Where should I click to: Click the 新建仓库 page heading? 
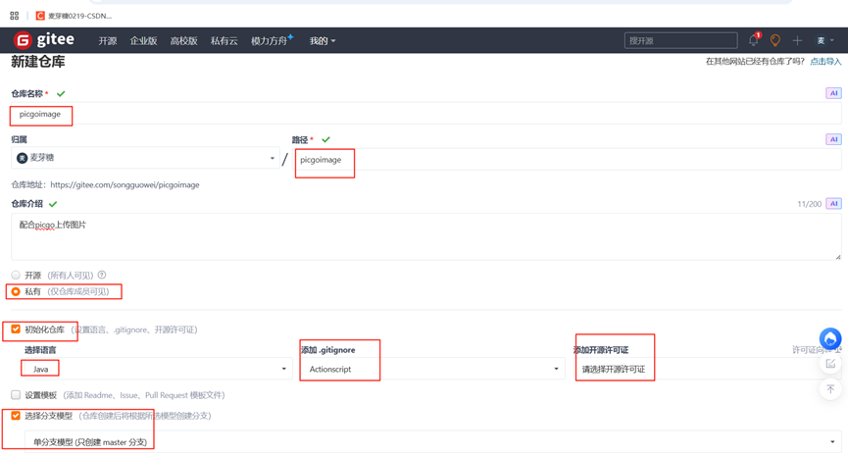tap(38, 62)
